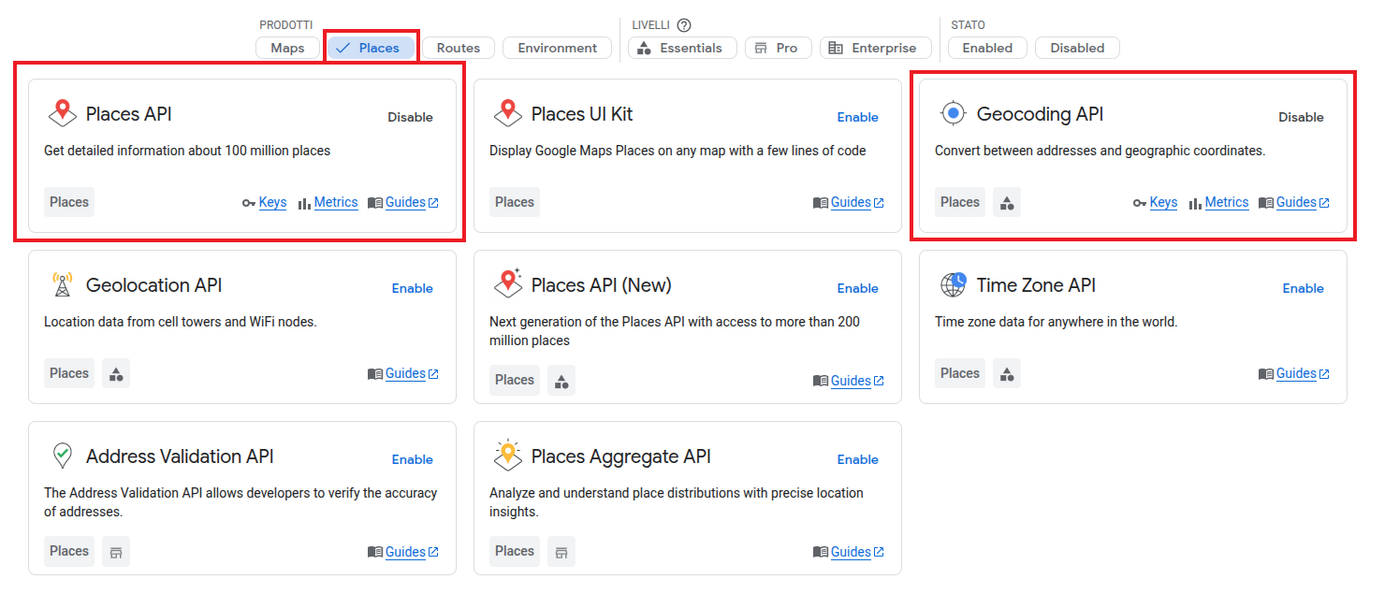Click the "Geocoding API" card title
The image size is (1399, 608).
(x=1041, y=114)
